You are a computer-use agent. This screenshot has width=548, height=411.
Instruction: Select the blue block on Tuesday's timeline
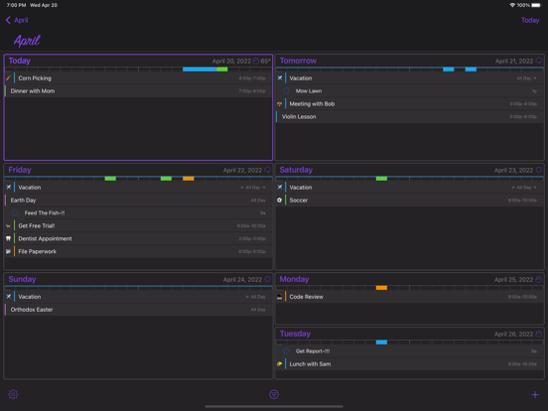381,342
